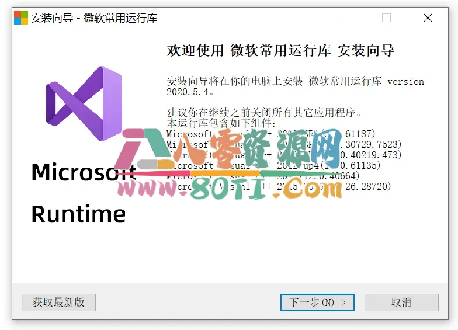Click the component line ending in 40664)

pyautogui.click(x=263, y=176)
